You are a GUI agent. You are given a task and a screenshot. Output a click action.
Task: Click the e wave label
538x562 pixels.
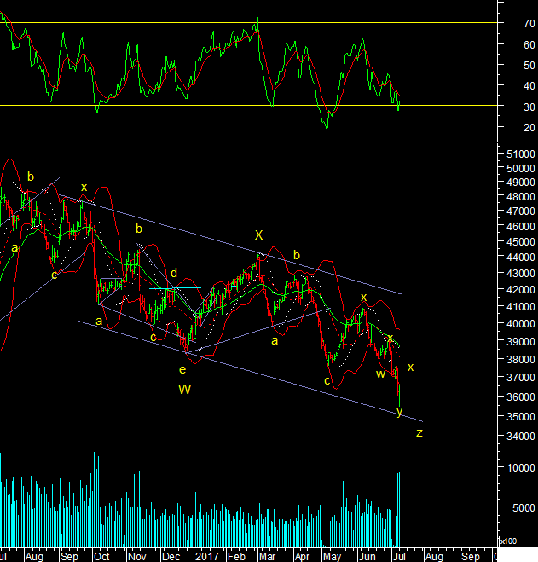[x=182, y=369]
